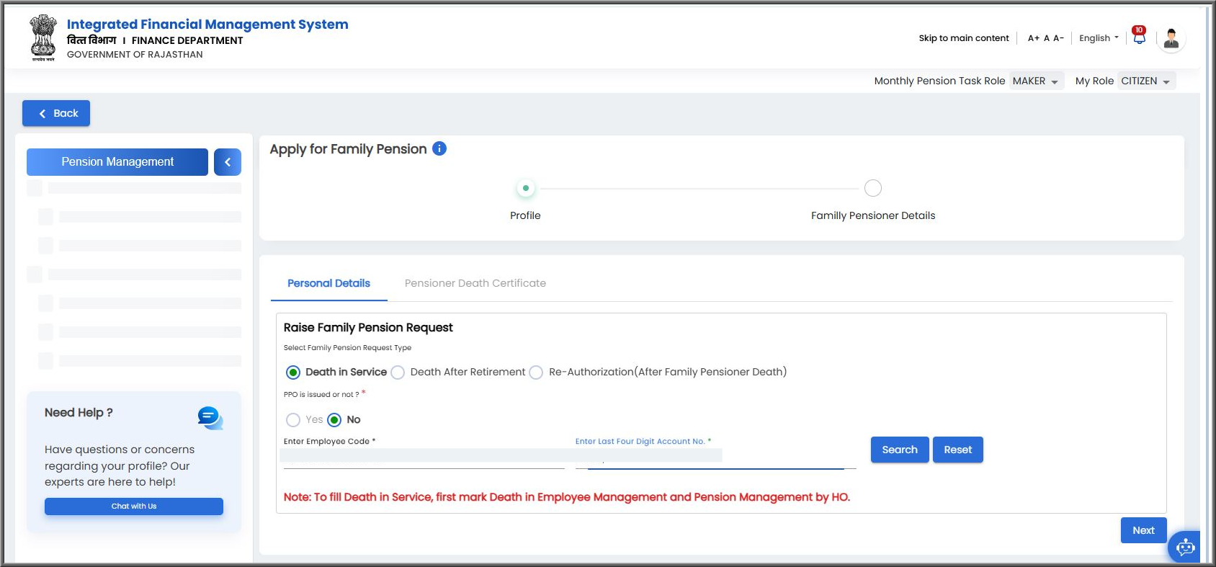This screenshot has height=567, width=1216.
Task: Click the Reset button
Action: pos(958,450)
